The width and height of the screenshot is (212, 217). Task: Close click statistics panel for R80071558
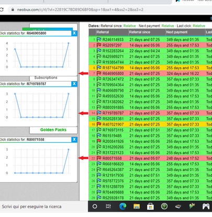tap(74, 140)
